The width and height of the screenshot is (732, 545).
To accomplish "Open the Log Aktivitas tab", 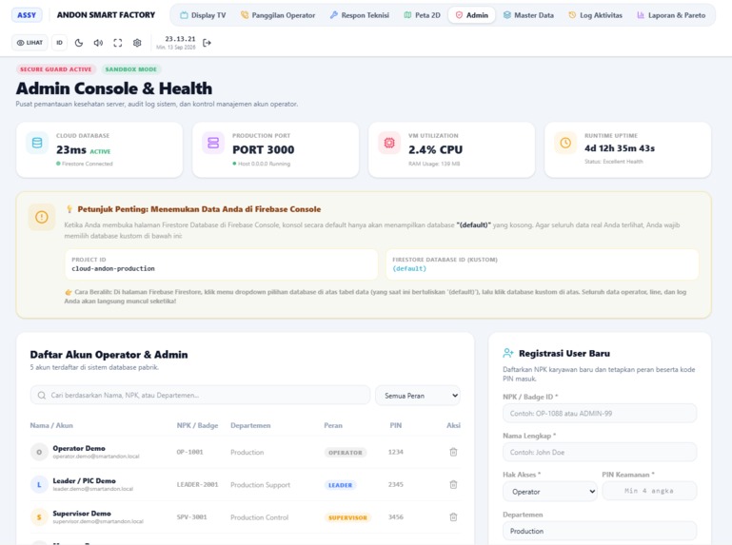I will click(595, 15).
